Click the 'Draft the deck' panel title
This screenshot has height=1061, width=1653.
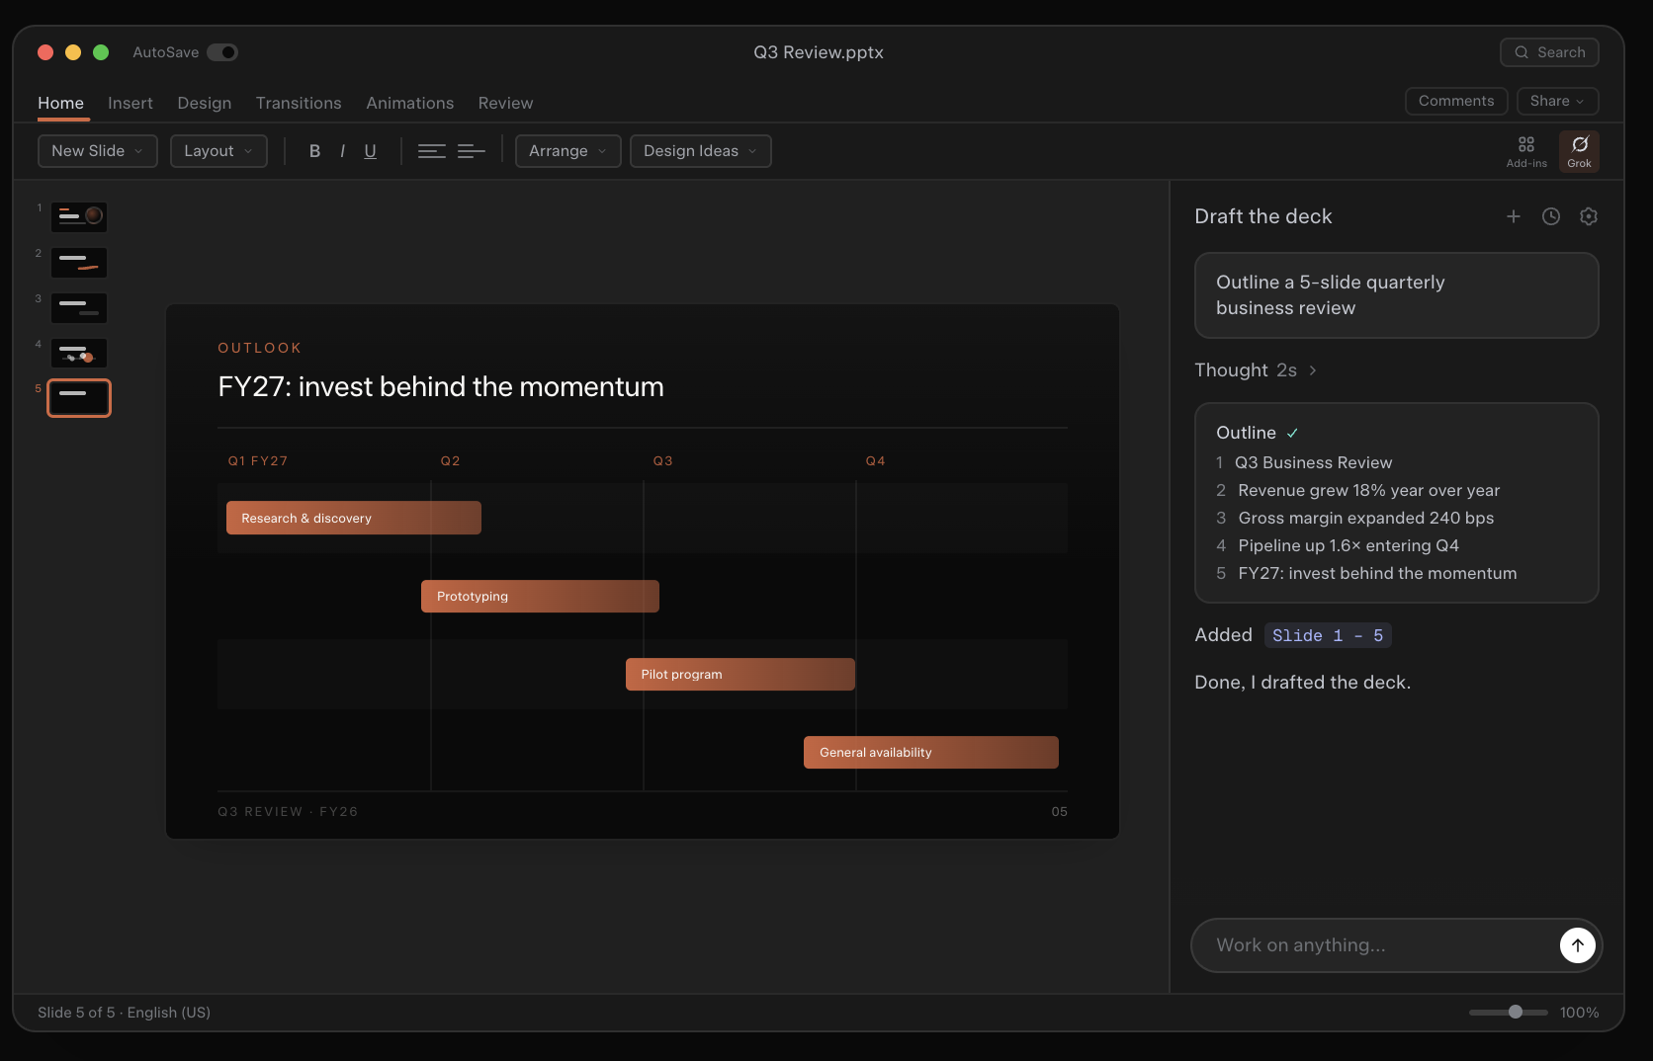pyautogui.click(x=1262, y=216)
